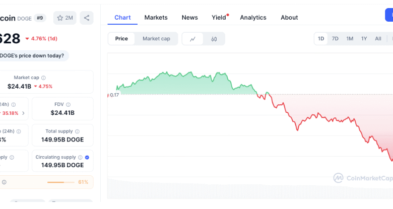
Task: Select the candlestick chart view icon
Action: 214,39
